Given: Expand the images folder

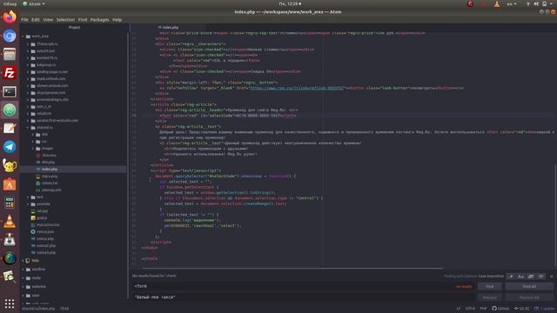Looking at the screenshot, I should click(x=33, y=149).
